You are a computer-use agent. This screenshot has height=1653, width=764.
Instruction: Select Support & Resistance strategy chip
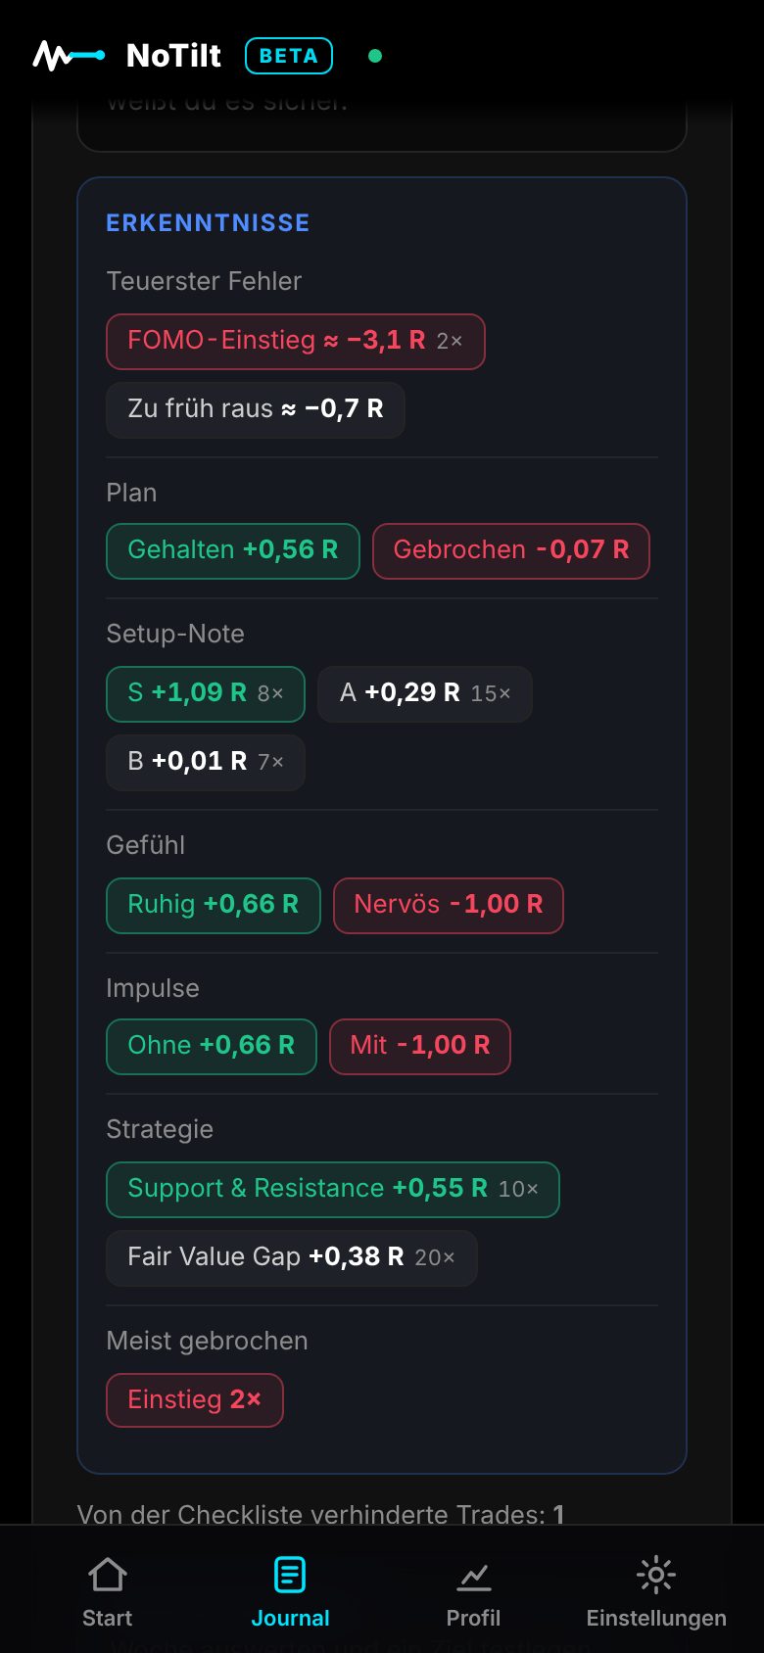pos(333,1190)
